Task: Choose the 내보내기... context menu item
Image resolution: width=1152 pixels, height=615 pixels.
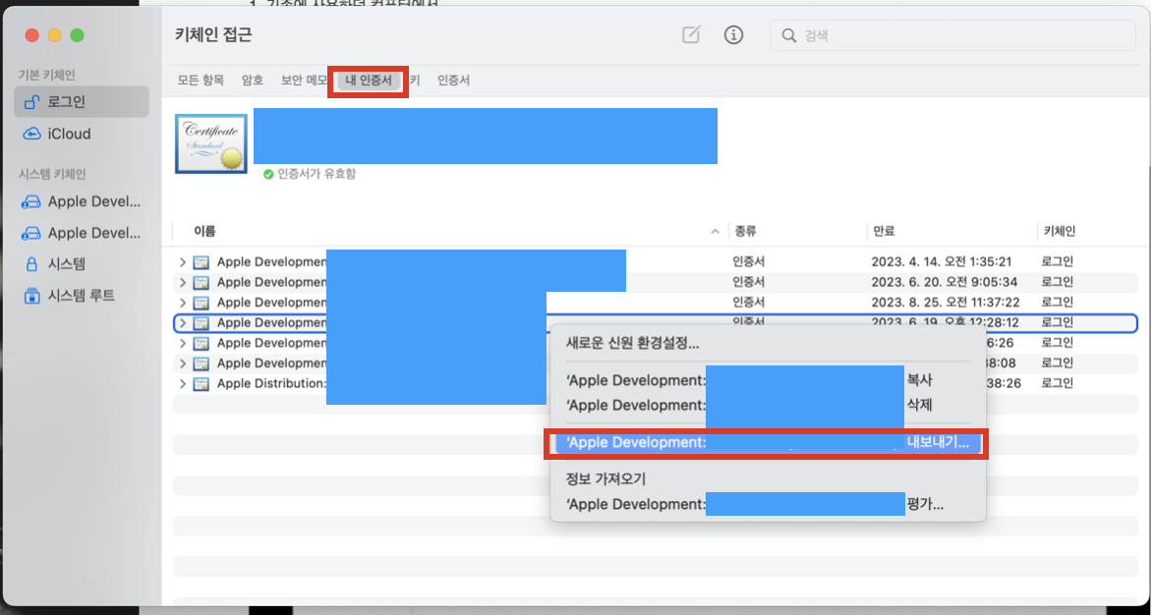Action: [768, 442]
